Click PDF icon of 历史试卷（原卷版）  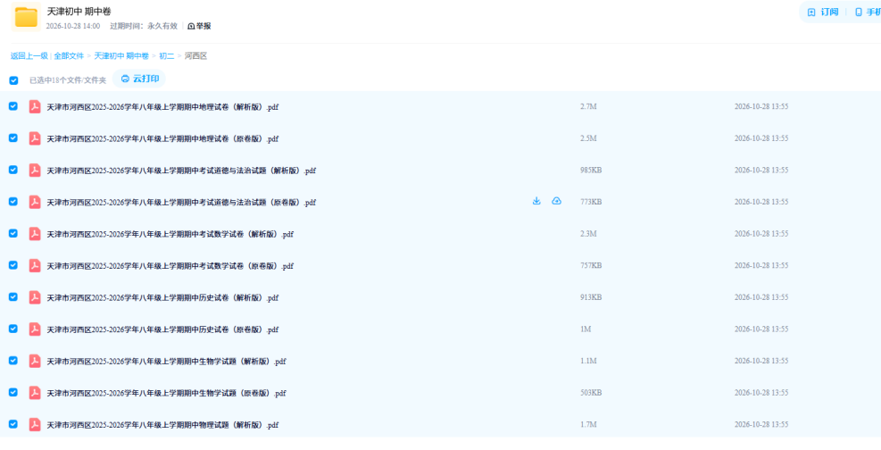(35, 329)
